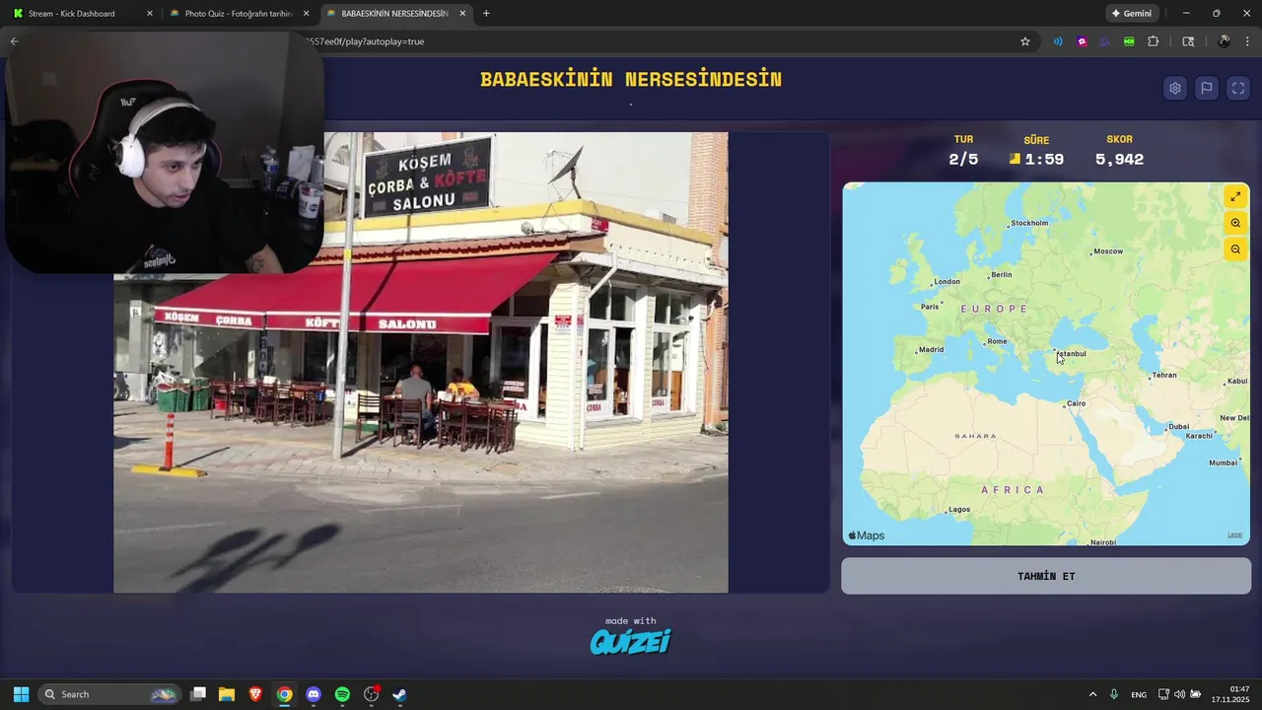Open File Explorer from the taskbar
Image resolution: width=1262 pixels, height=710 pixels.
227,694
